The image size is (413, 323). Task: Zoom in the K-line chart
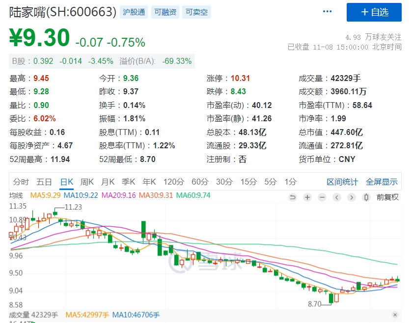[x=307, y=197]
